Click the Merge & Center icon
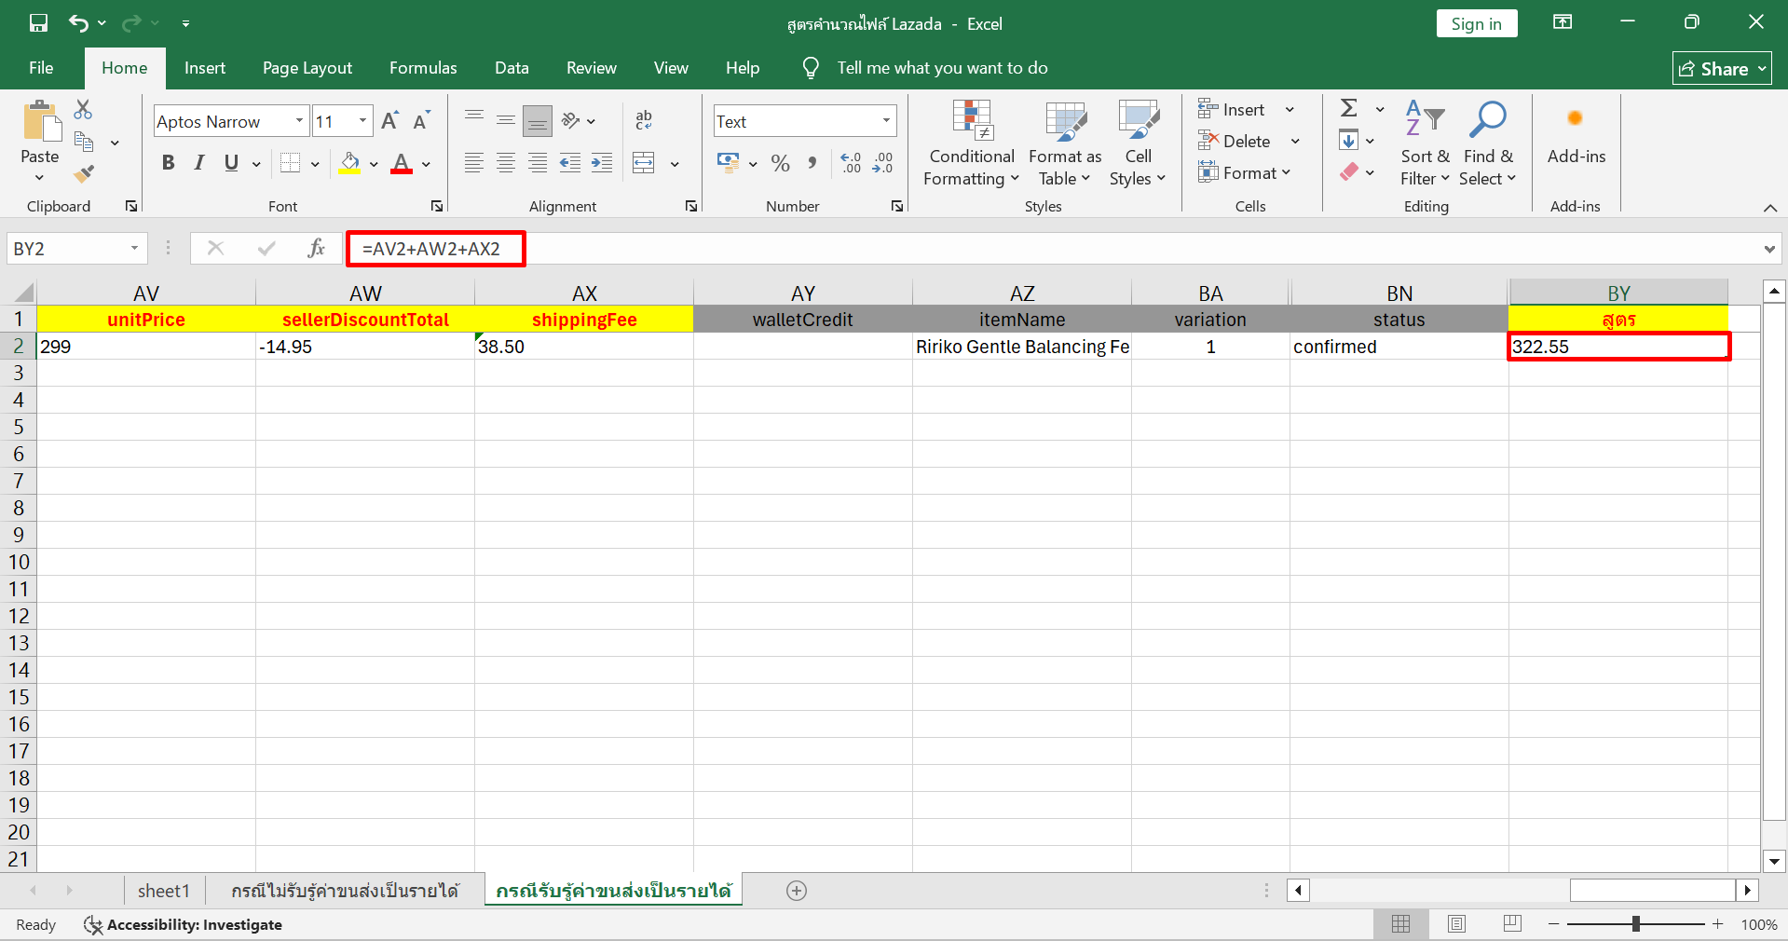 point(644,163)
